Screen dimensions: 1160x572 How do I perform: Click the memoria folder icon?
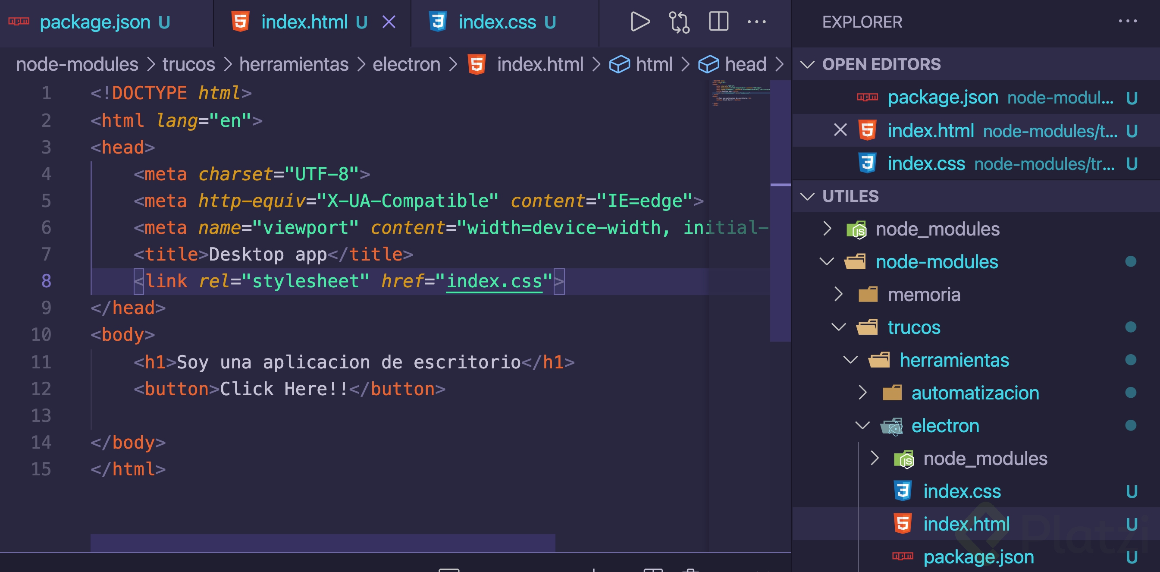click(868, 295)
